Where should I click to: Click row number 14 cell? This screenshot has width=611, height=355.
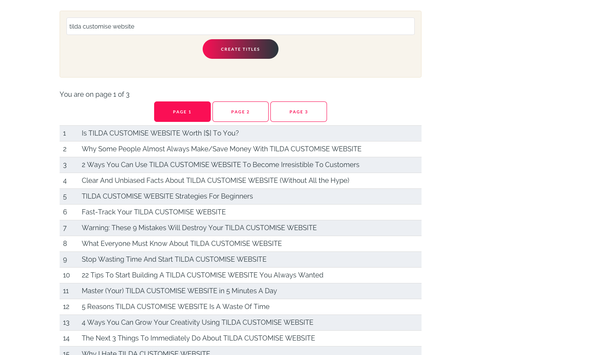tap(69, 338)
